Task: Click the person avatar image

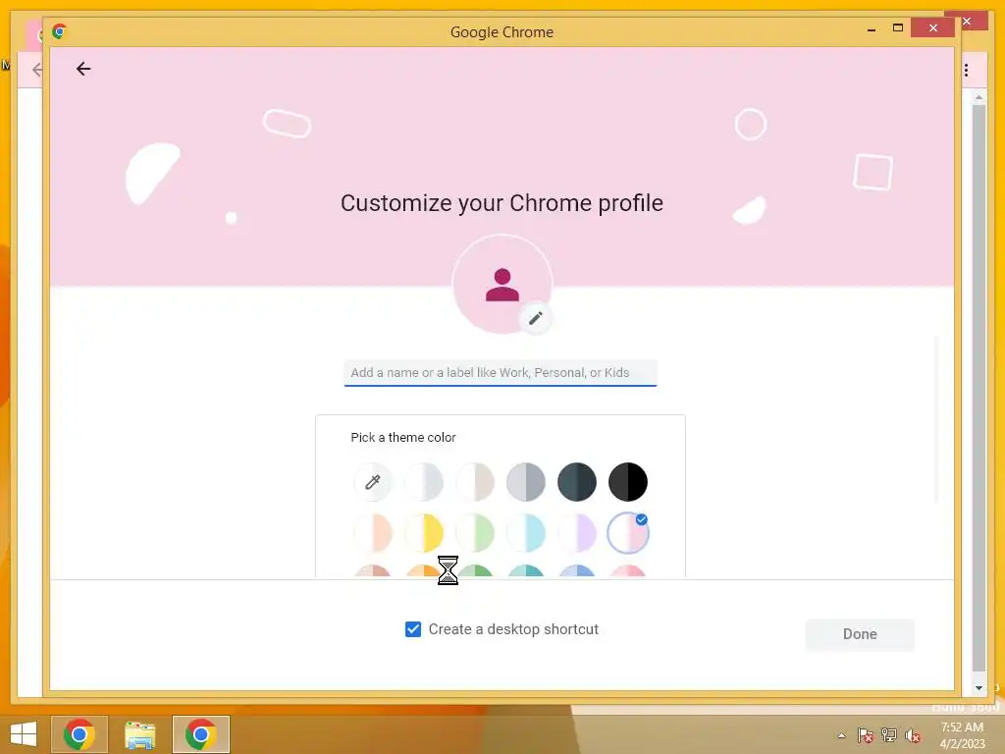Action: click(x=502, y=284)
